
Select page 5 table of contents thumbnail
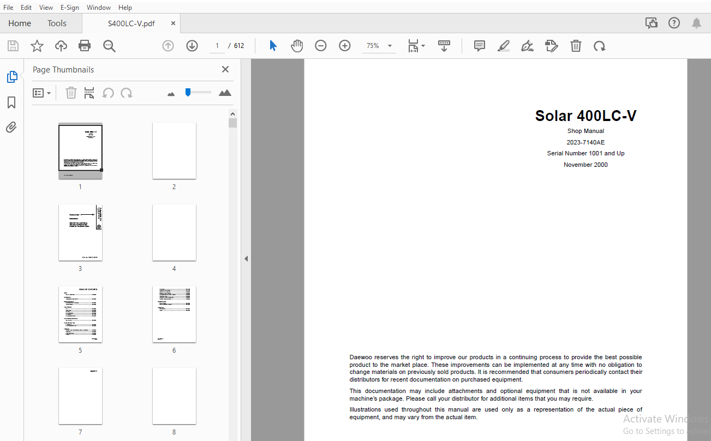coord(80,315)
